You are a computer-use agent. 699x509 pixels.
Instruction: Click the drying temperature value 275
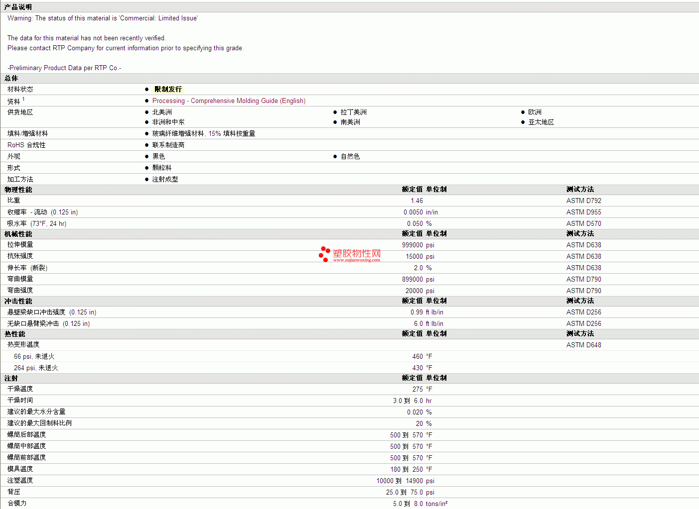418,389
